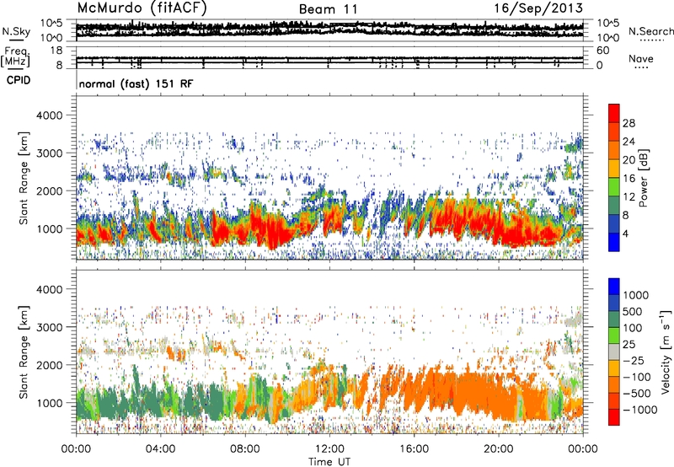Click the 08:00 time axis label
Image resolution: width=674 pixels, height=467 pixels.
244,449
